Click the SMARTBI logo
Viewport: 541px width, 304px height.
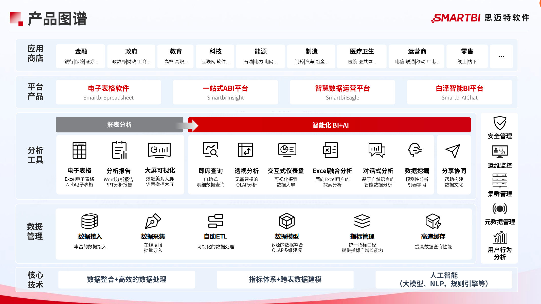(456, 18)
